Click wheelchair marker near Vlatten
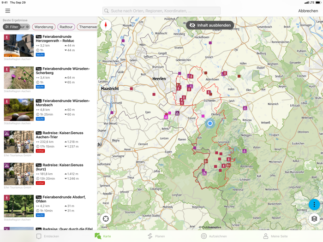This screenshot has width=323, height=242. coord(244,151)
